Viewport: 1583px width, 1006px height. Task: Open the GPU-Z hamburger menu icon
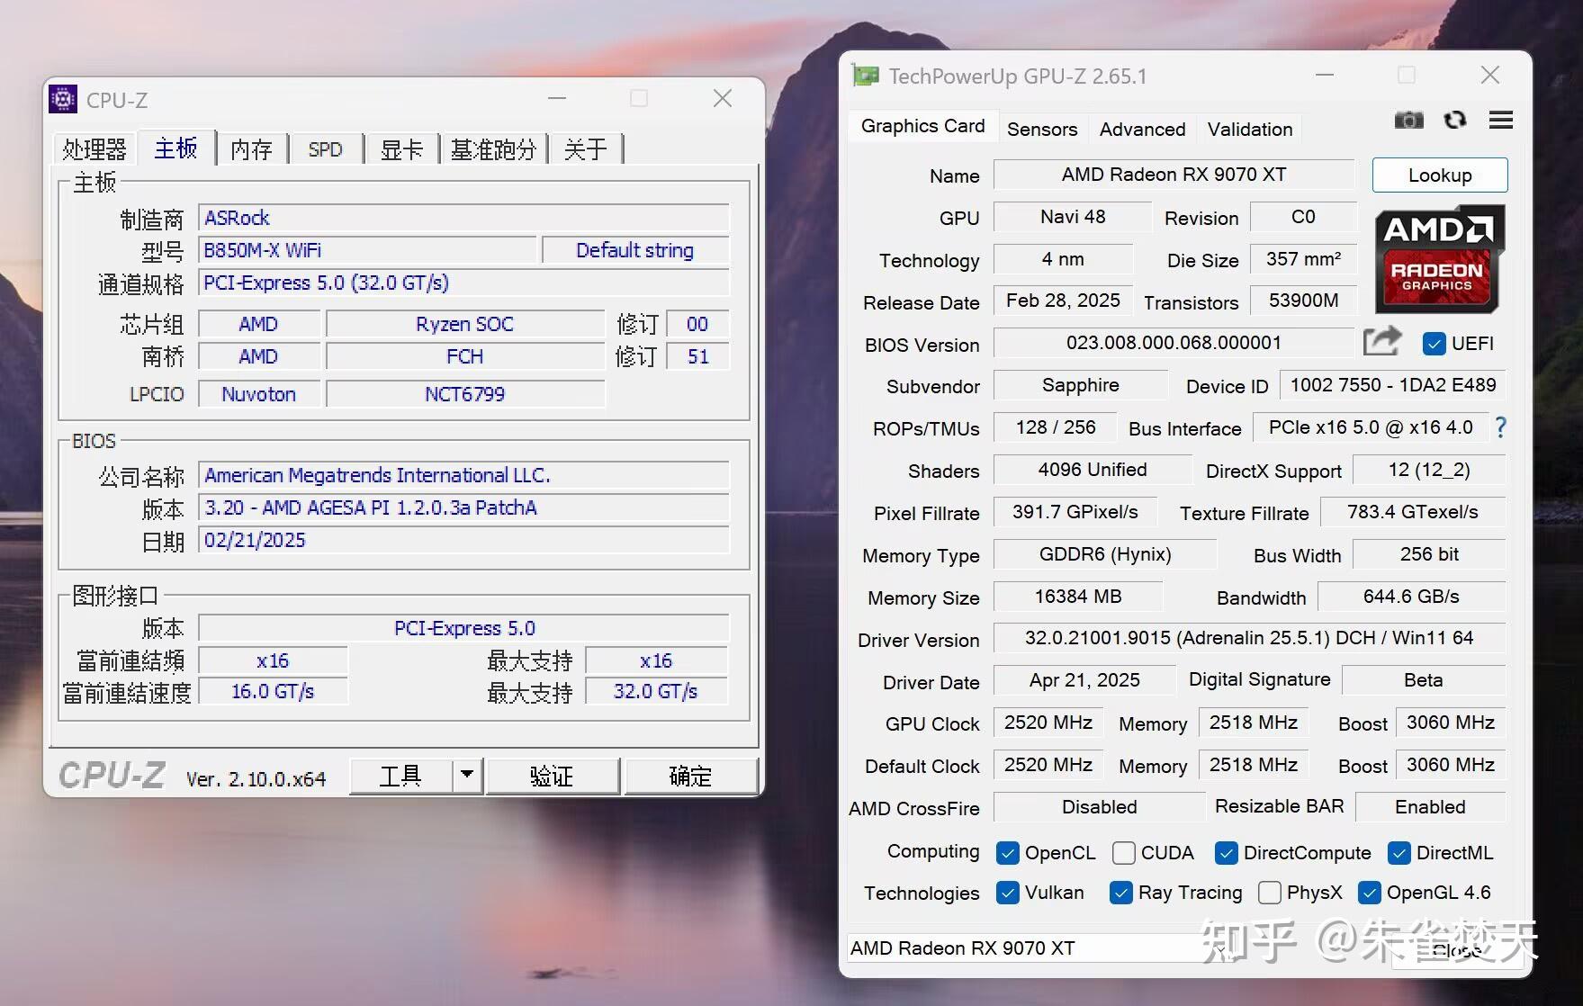[x=1500, y=120]
